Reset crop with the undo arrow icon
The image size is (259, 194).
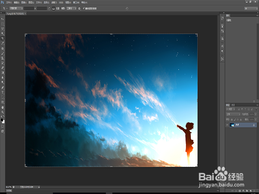(x=127, y=9)
